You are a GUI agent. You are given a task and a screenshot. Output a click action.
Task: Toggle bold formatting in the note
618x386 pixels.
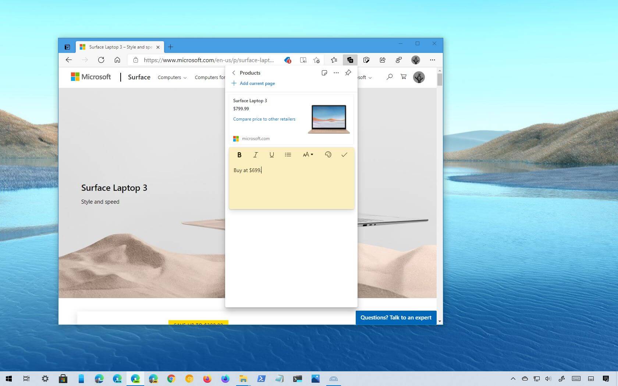coord(239,155)
